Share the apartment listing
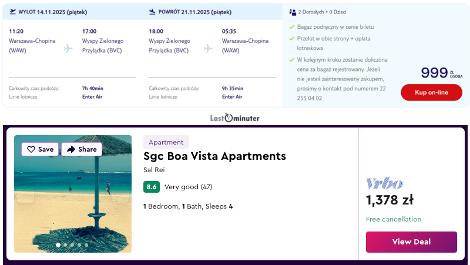Image resolution: width=470 pixels, height=265 pixels. point(81,149)
